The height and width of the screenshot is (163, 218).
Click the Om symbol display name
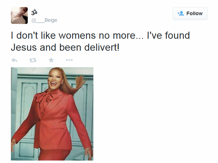tap(34, 13)
